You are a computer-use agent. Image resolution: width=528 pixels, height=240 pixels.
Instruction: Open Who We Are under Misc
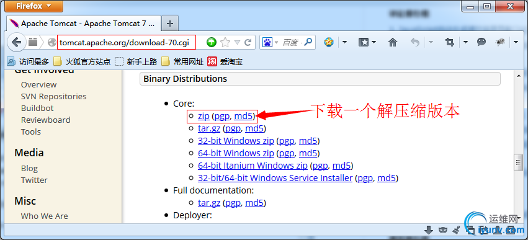[x=45, y=216]
